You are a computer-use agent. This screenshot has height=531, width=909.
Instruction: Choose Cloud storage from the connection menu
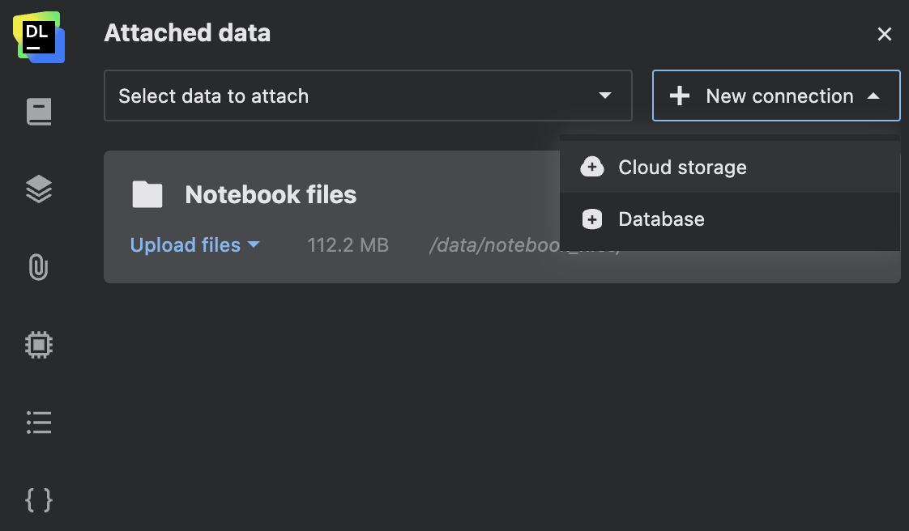click(x=682, y=168)
